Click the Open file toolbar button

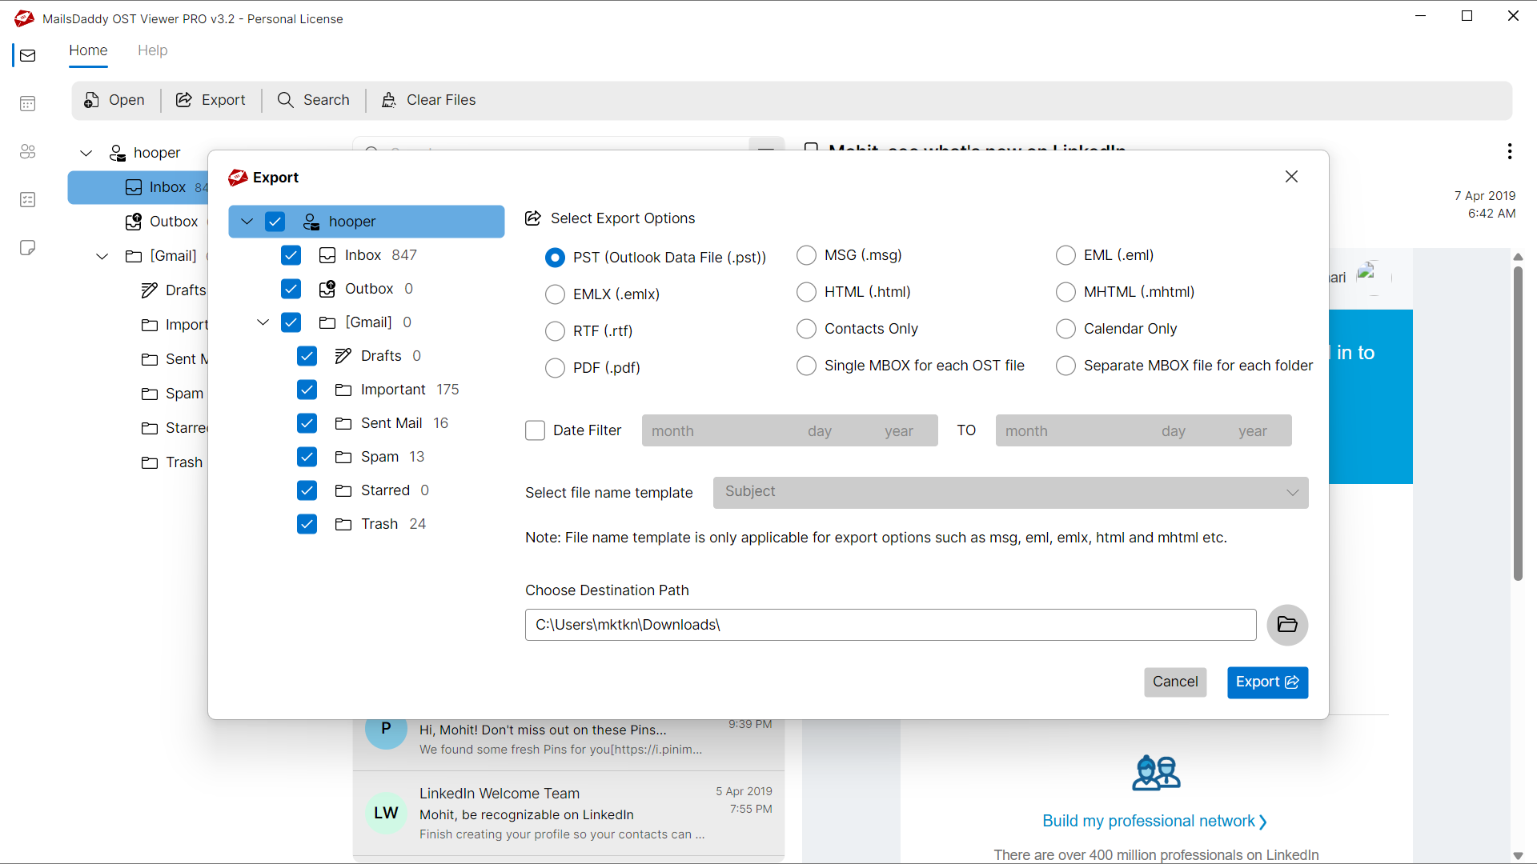pyautogui.click(x=114, y=100)
